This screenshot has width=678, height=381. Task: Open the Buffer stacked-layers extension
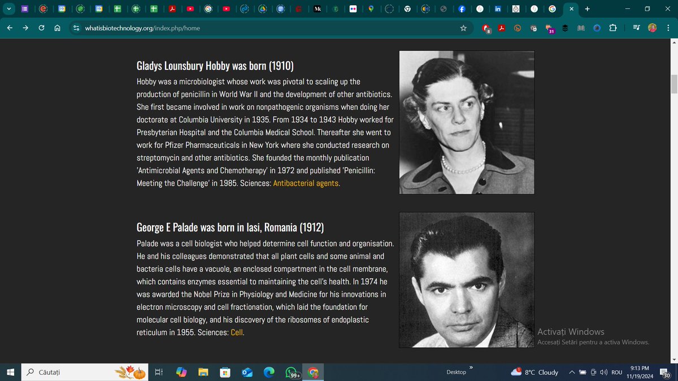(x=565, y=28)
